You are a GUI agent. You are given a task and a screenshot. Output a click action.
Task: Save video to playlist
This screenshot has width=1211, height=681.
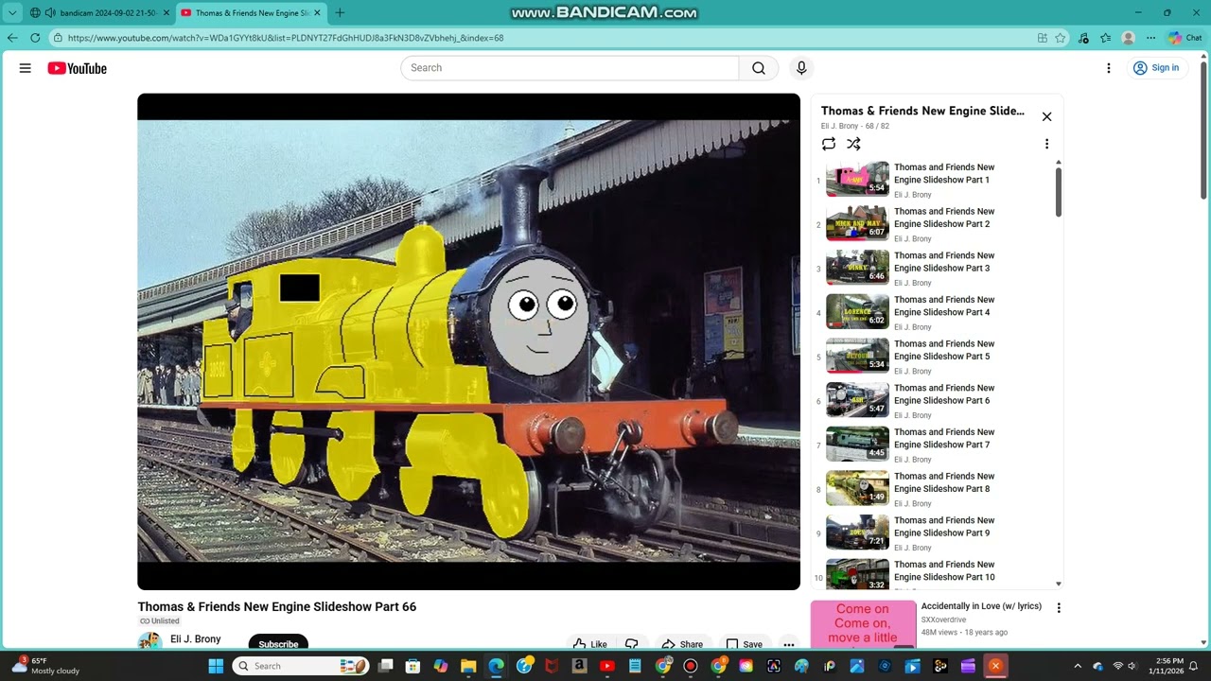[x=744, y=644]
